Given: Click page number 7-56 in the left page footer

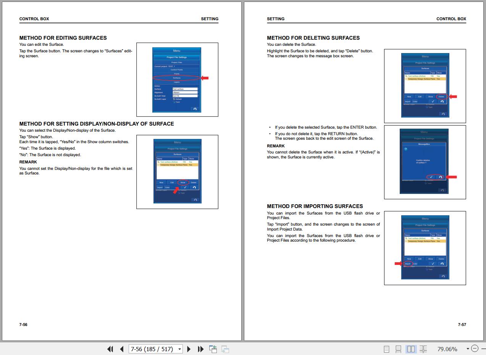Looking at the screenshot, I should [x=23, y=324].
